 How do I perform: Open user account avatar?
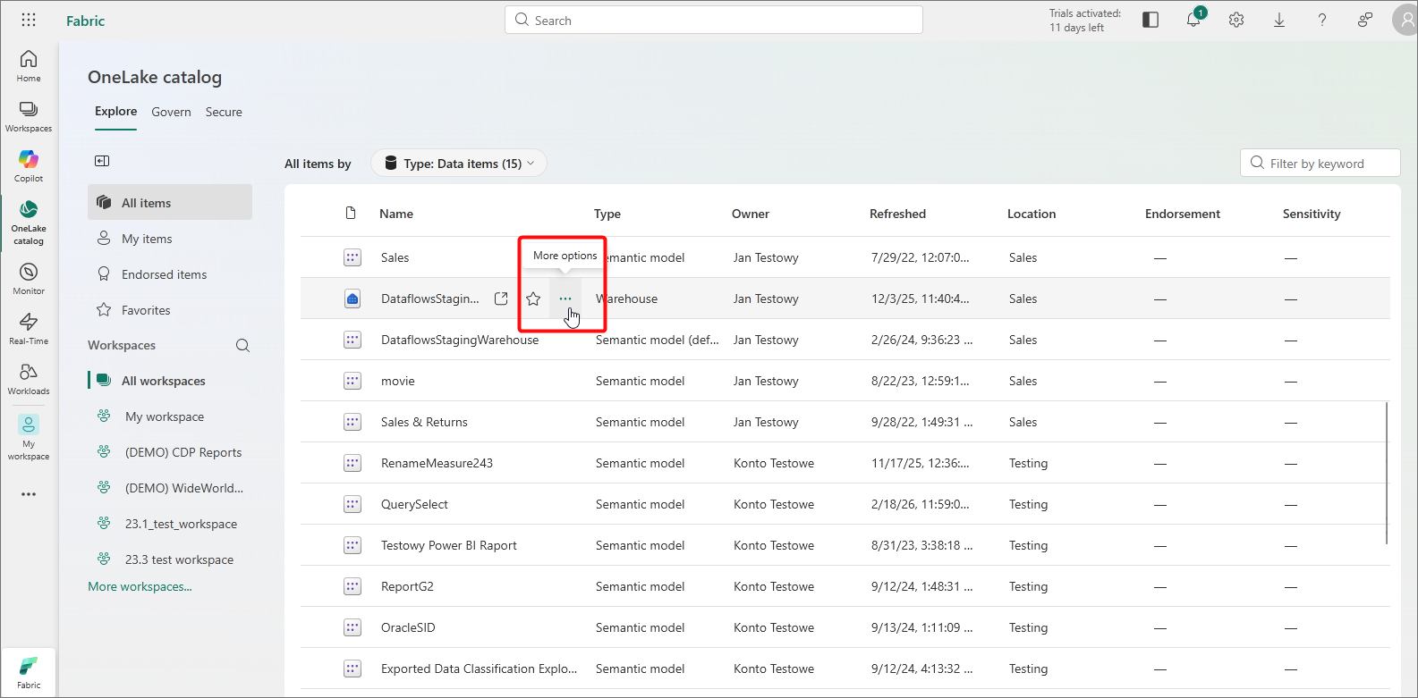pyautogui.click(x=1406, y=20)
